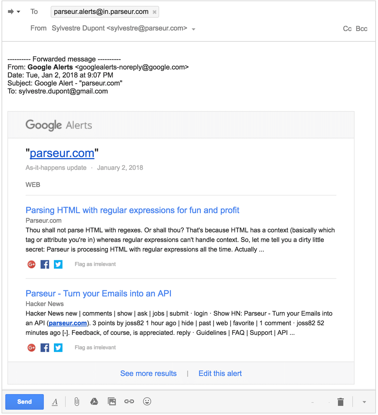Share the Hacker News result on Google+
The height and width of the screenshot is (415, 378).
point(31,347)
